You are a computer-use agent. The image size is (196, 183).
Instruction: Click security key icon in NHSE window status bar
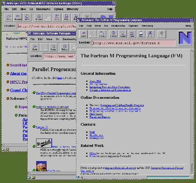5,149
